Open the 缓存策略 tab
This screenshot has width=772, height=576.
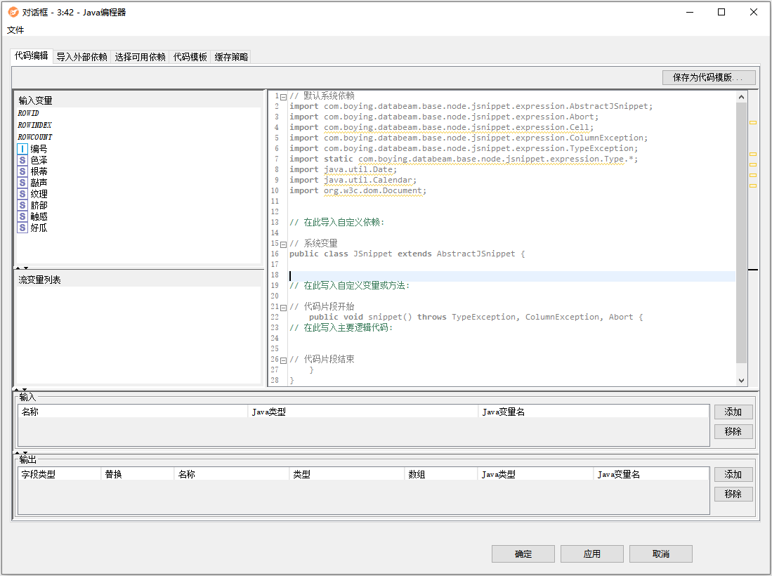[231, 57]
